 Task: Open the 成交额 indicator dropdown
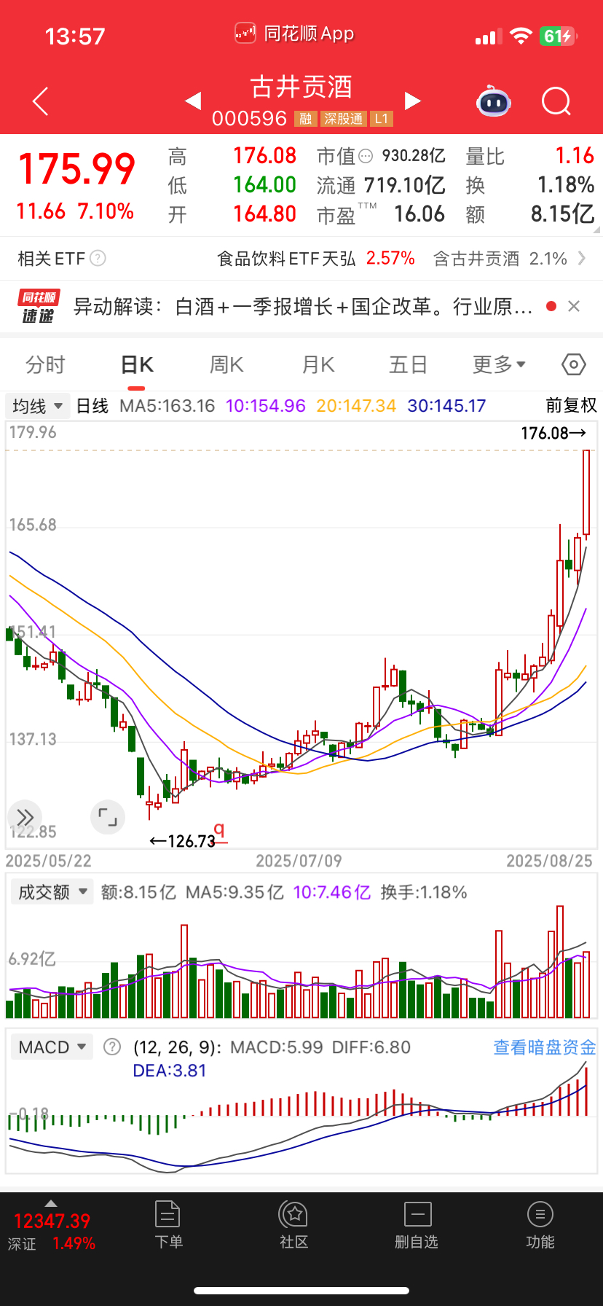pos(52,892)
